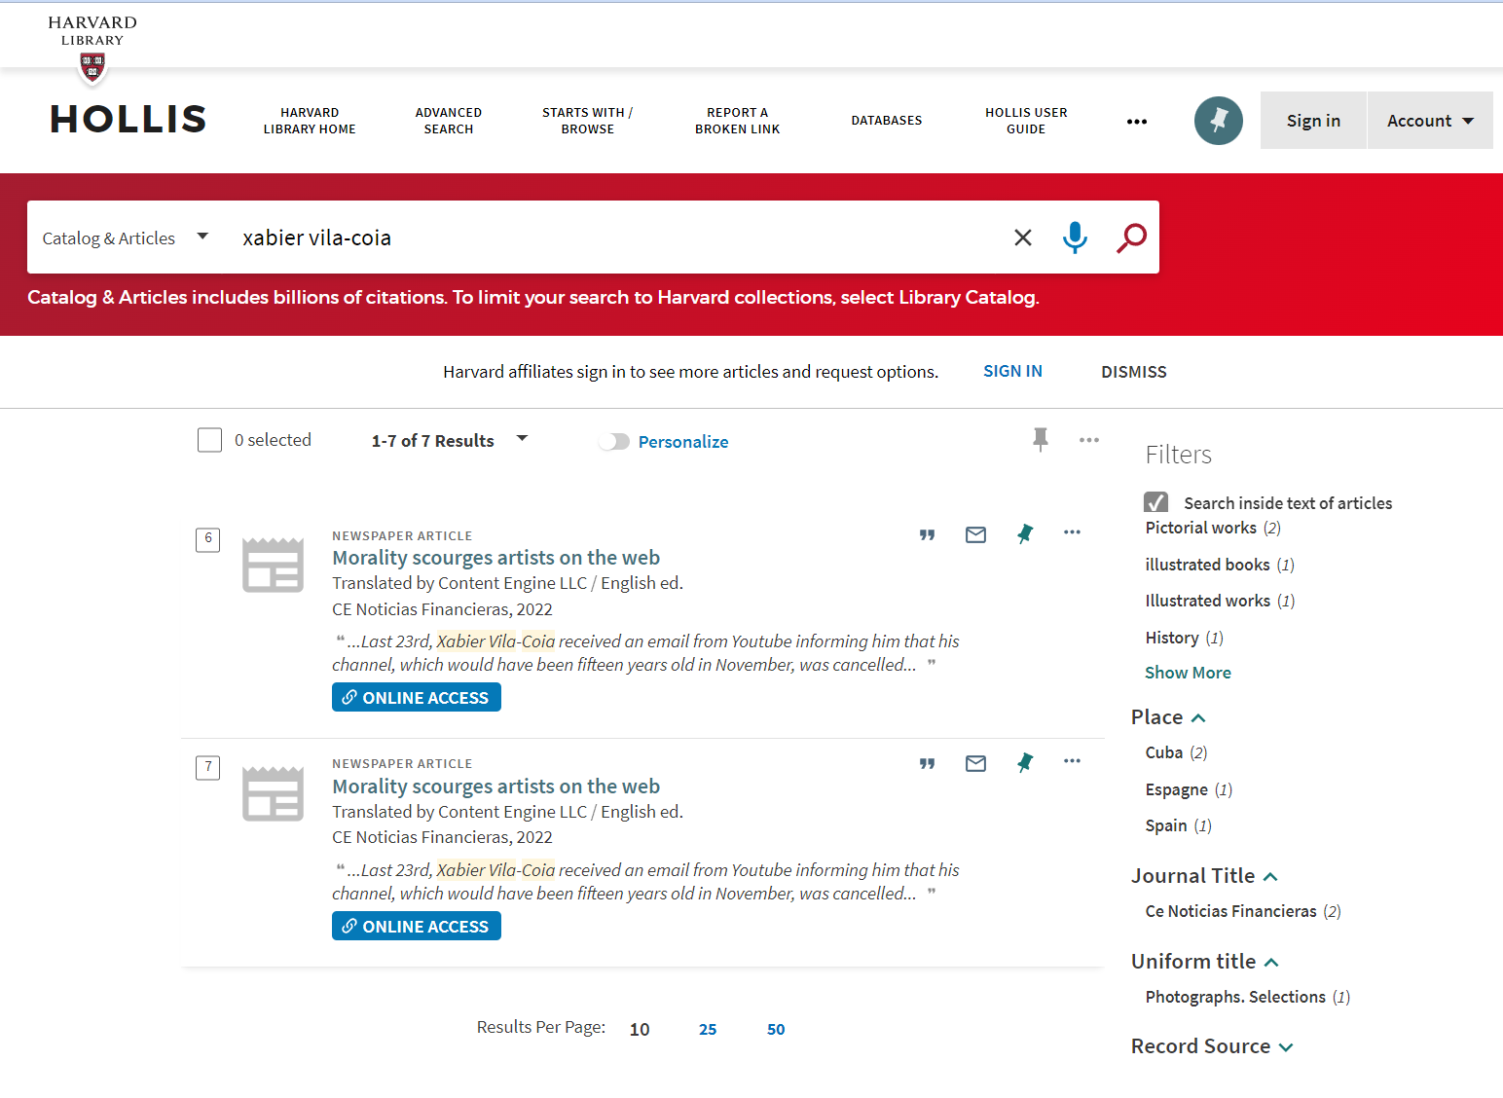Uncheck Search inside text of articles
Viewport: 1503px width, 1098px height.
pyautogui.click(x=1155, y=502)
